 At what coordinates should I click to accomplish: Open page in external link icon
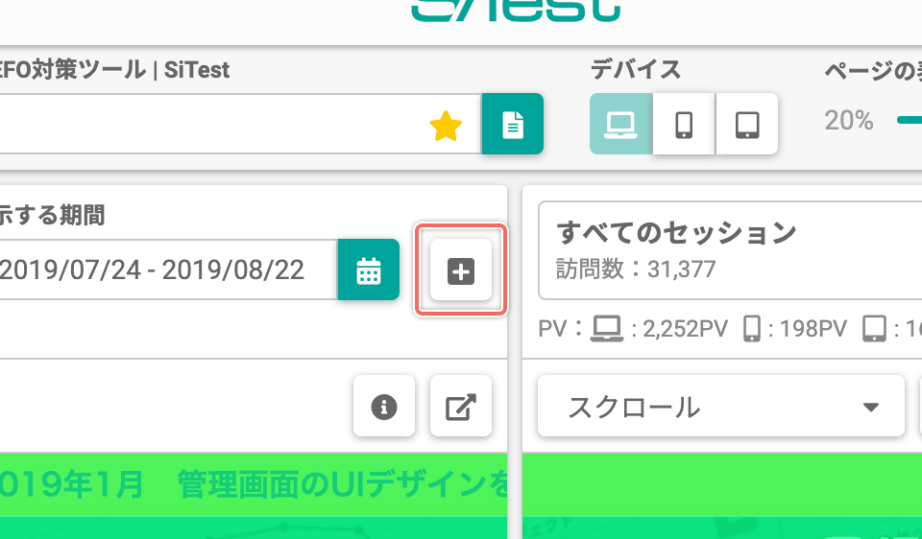pos(461,406)
